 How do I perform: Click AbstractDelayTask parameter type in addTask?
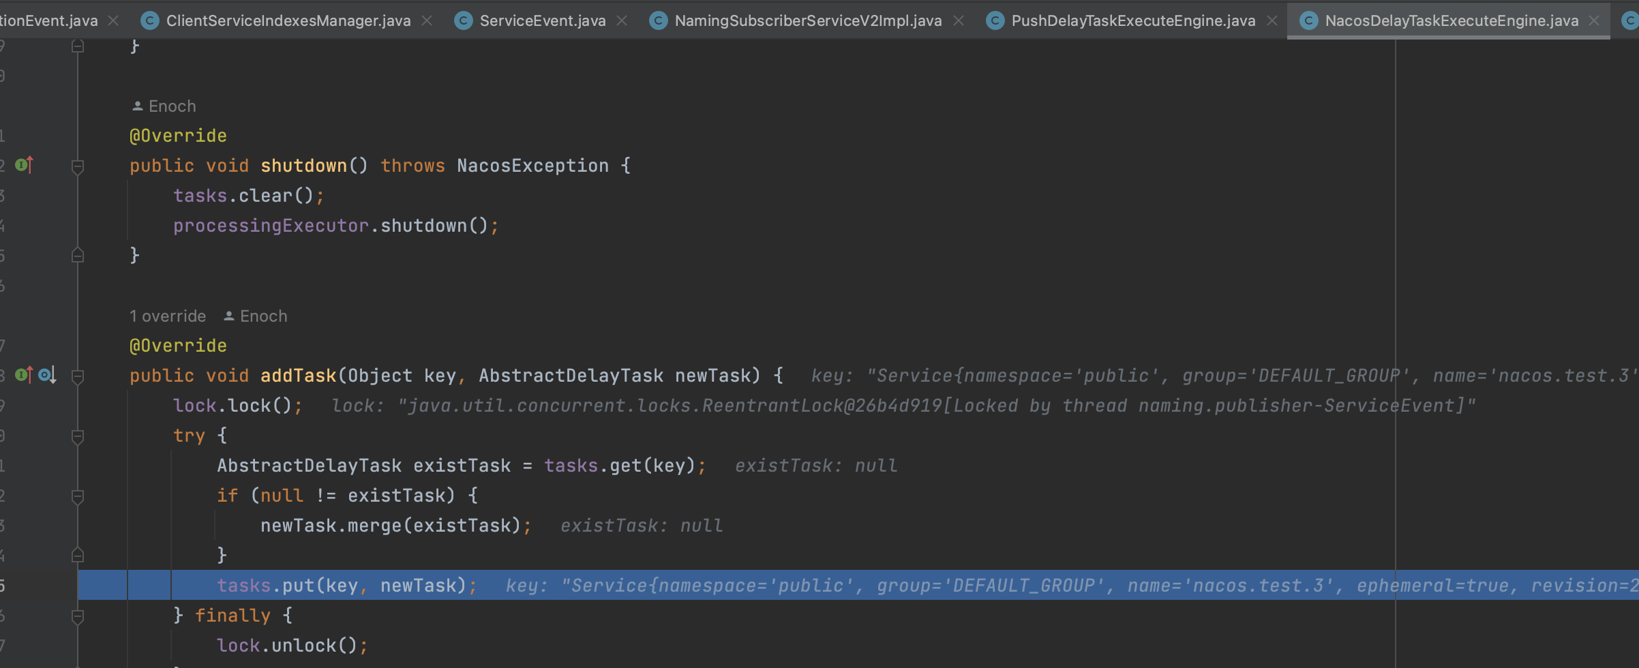(571, 376)
